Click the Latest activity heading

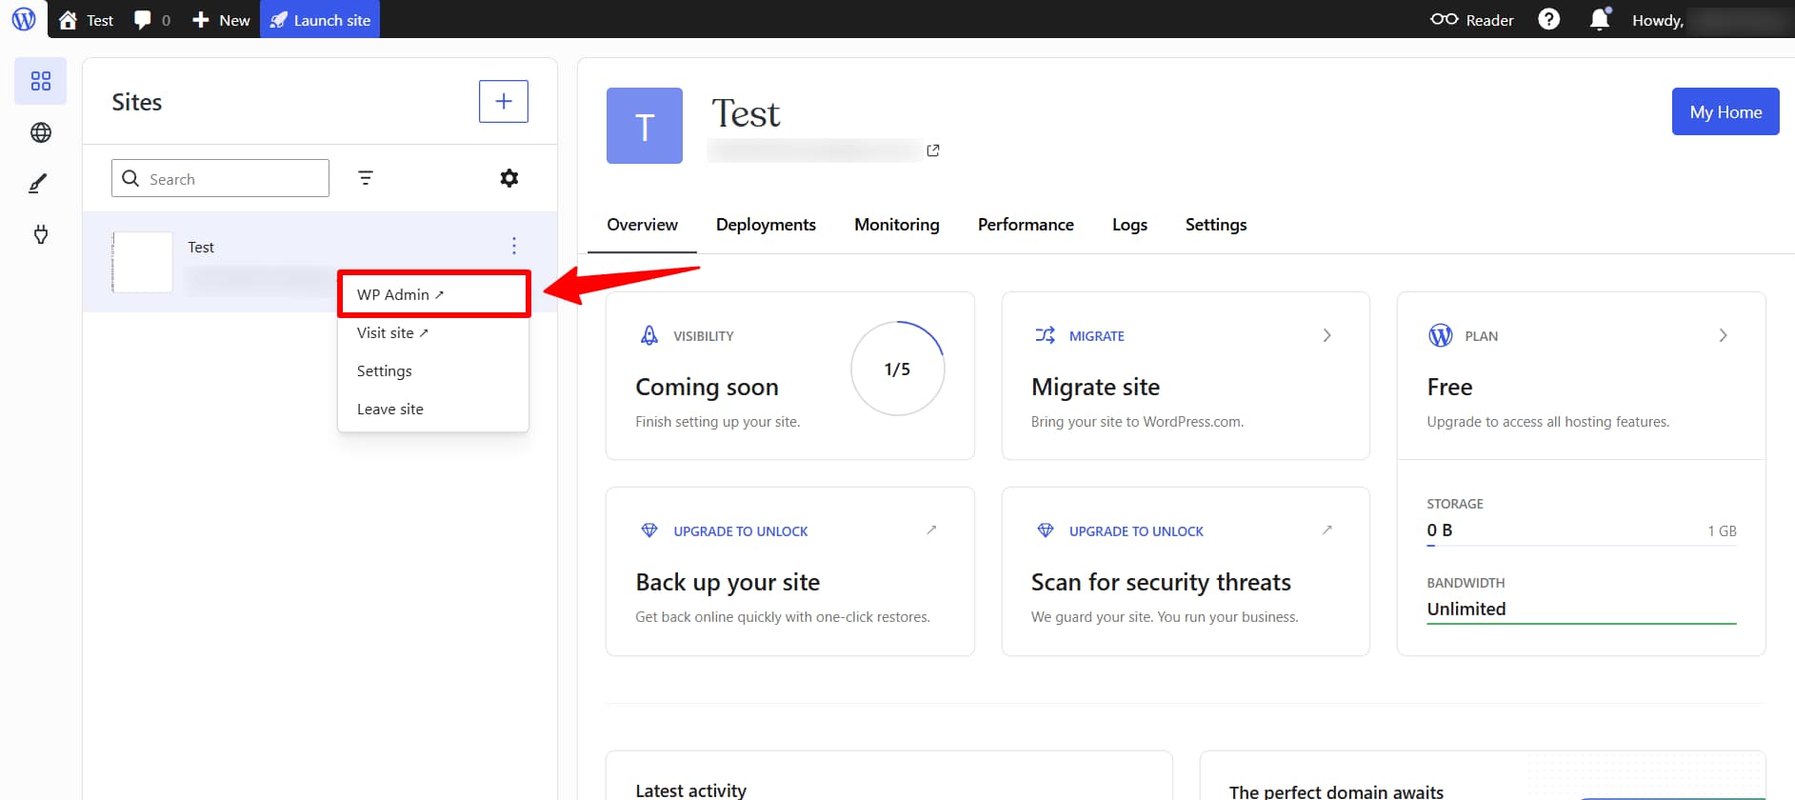pos(690,790)
